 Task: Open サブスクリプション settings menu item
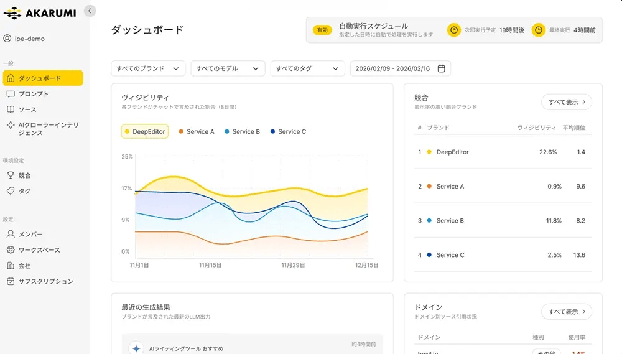coord(45,281)
